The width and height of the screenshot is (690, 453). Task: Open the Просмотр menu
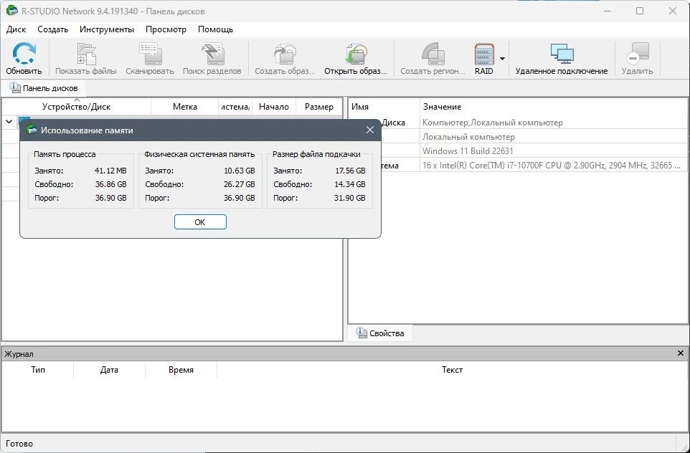pos(166,29)
